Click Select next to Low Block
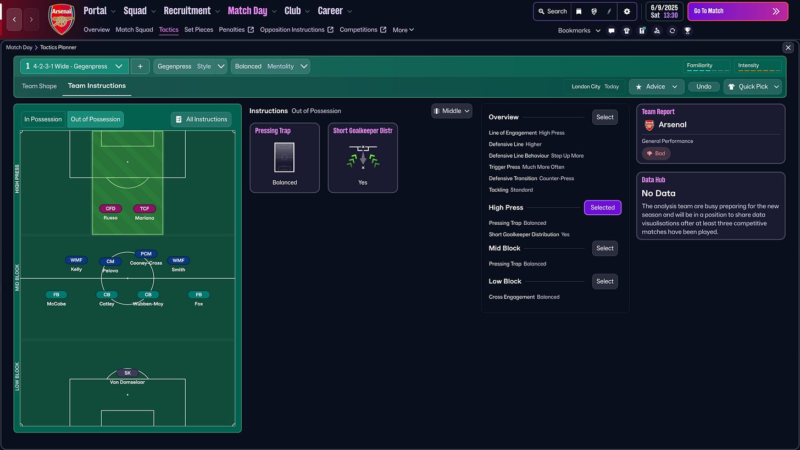Screen dimensions: 800x450 coord(605,281)
